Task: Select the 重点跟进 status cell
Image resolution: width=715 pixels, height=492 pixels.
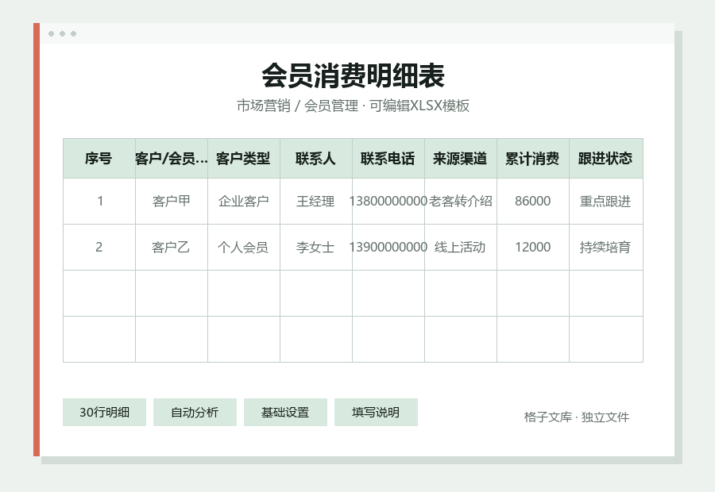Action: pos(605,201)
